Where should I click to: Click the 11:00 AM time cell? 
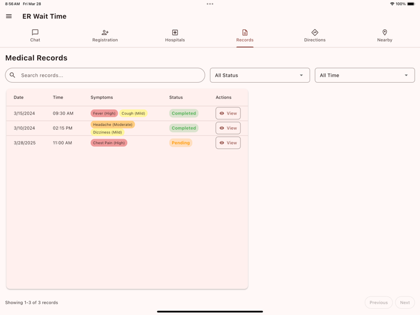pos(62,143)
